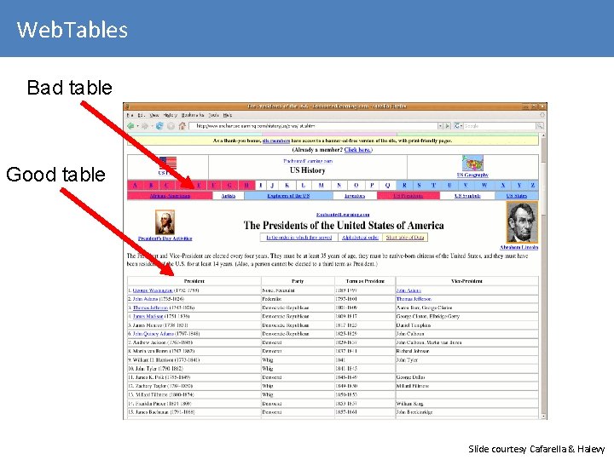The height and width of the screenshot is (460, 614).
Task: Click the George Washington portrait thumbnail
Action: coord(165,222)
